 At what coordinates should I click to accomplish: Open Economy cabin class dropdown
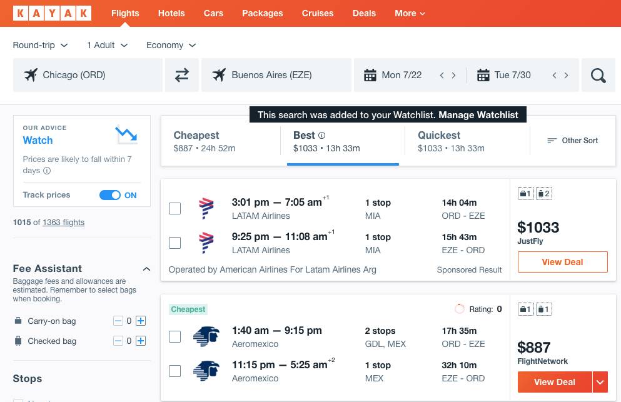(x=171, y=45)
